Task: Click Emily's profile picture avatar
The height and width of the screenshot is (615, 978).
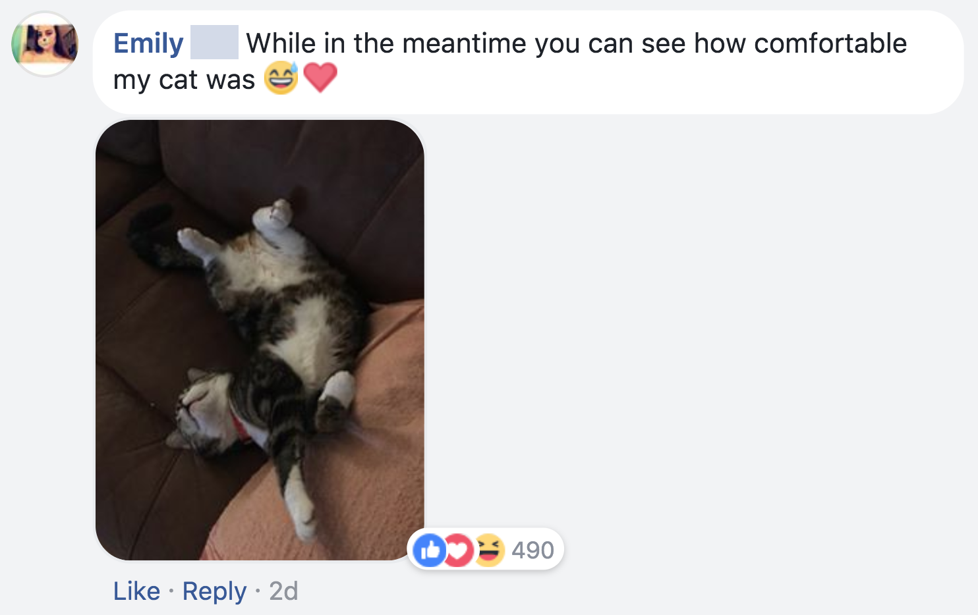Action: point(45,44)
